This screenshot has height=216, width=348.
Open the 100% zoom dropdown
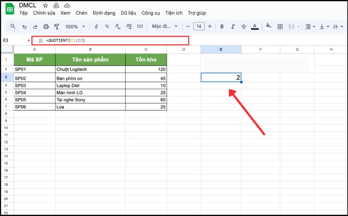[x=75, y=27]
